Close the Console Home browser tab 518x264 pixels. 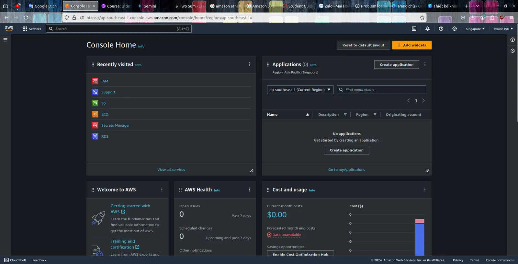click(94, 6)
